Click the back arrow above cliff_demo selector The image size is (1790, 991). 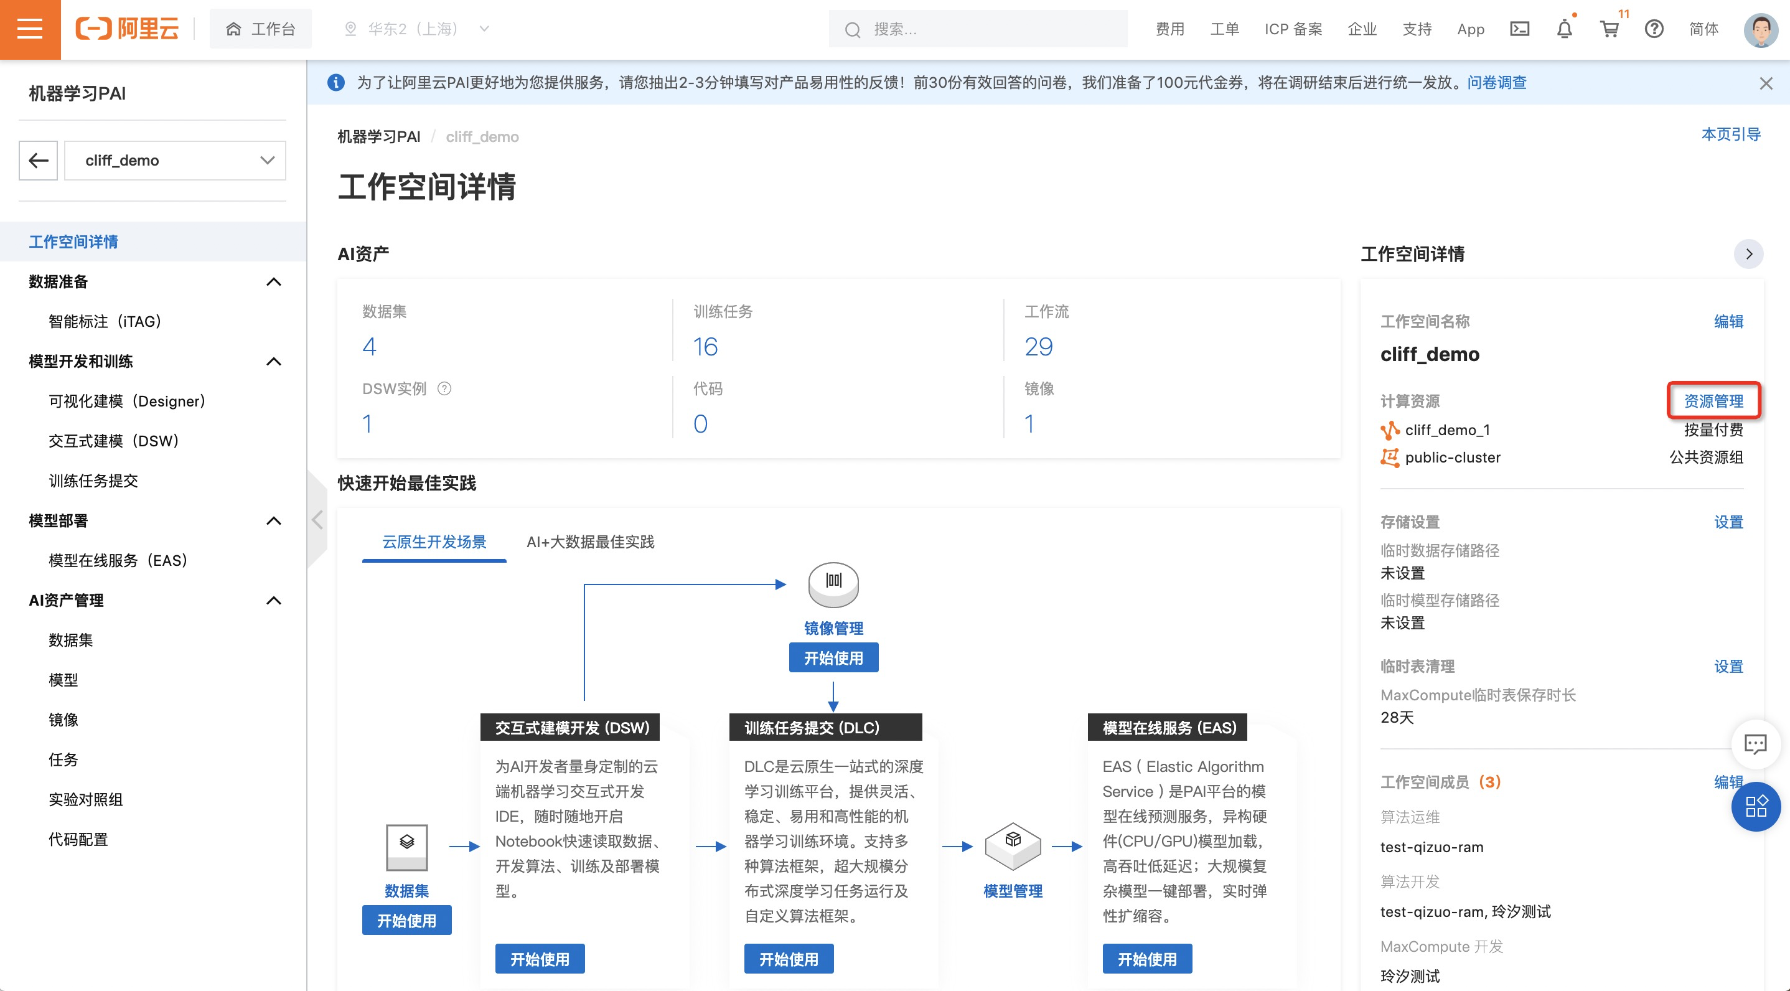(37, 160)
